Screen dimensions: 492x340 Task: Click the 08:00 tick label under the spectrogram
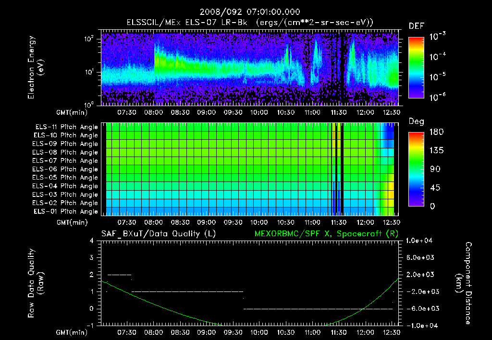coord(153,112)
